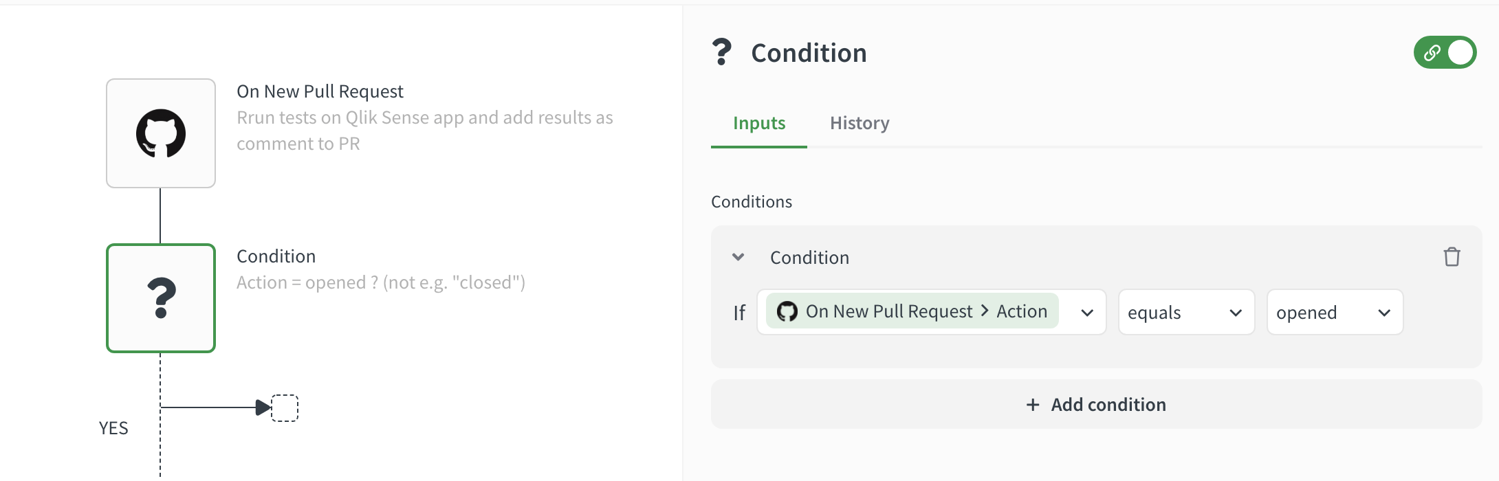Collapse the Condition group using its chevron
The width and height of the screenshot is (1499, 481).
point(737,256)
